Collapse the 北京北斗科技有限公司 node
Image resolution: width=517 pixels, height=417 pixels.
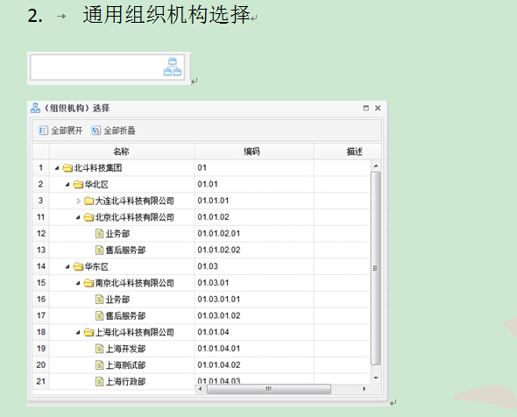click(78, 217)
